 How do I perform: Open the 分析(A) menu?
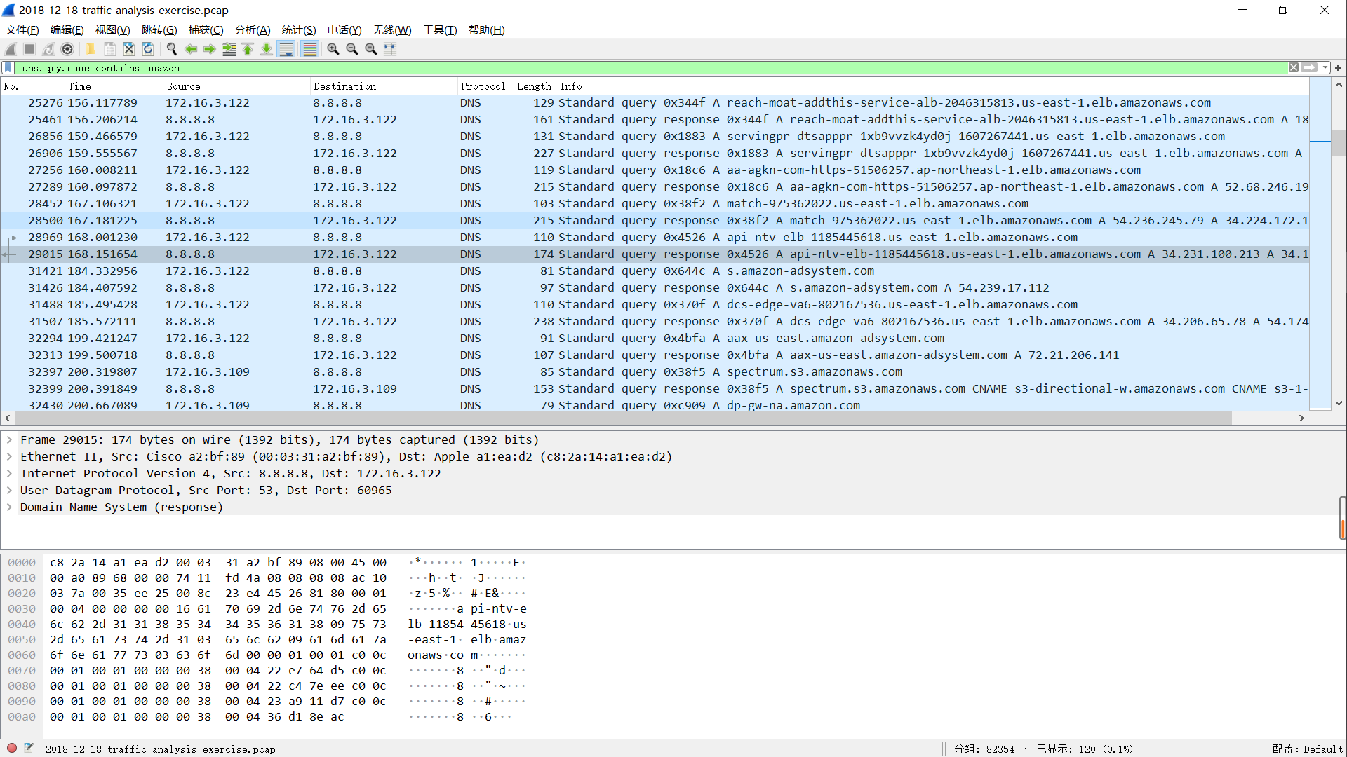click(253, 30)
